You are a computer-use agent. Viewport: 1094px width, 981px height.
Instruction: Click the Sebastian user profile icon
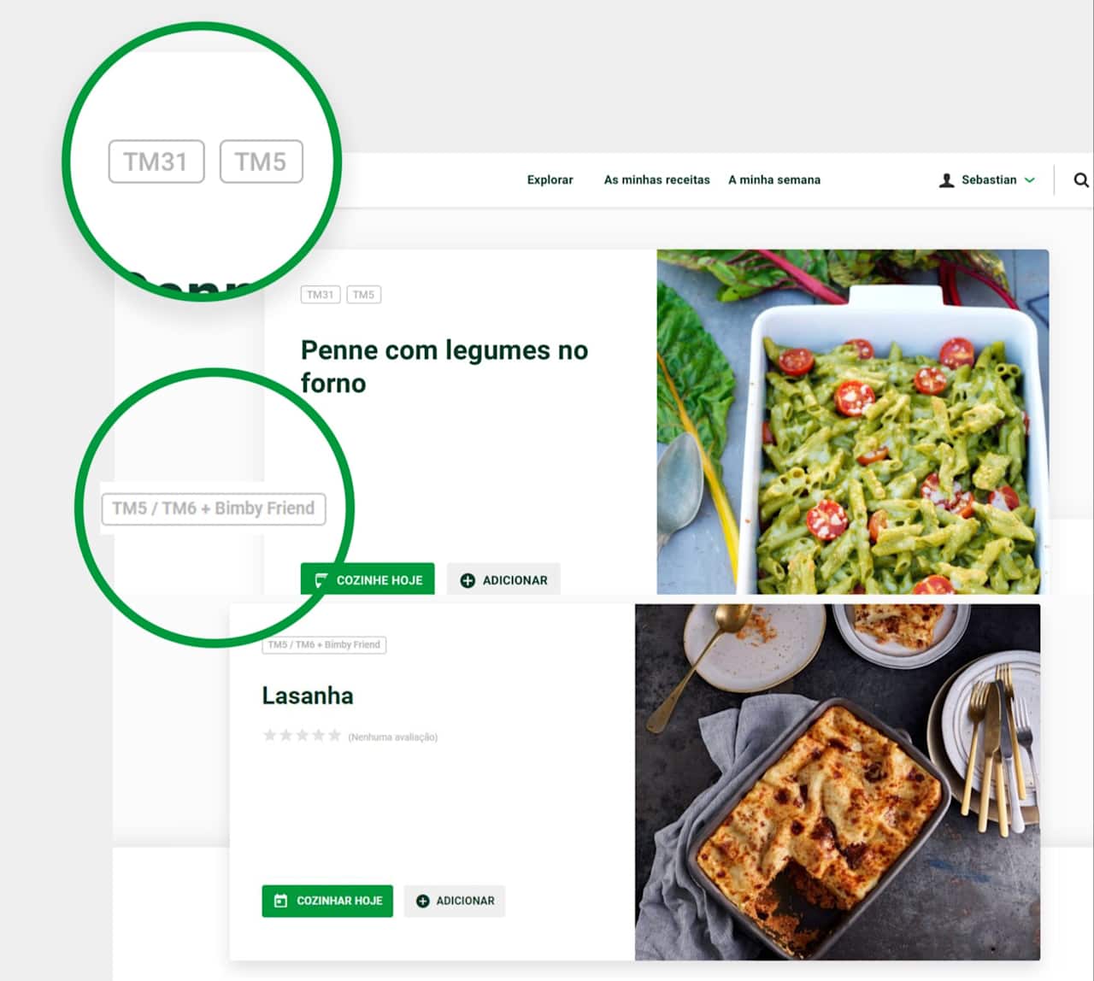(946, 180)
